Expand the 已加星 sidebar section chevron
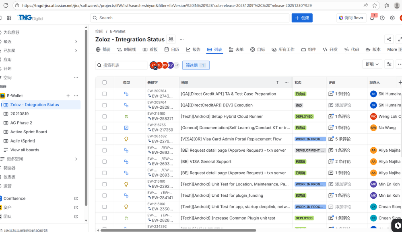The width and height of the screenshot is (402, 232). [76, 51]
